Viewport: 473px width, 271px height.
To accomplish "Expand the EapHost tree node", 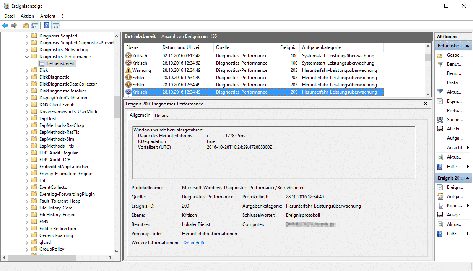I will (x=27, y=118).
